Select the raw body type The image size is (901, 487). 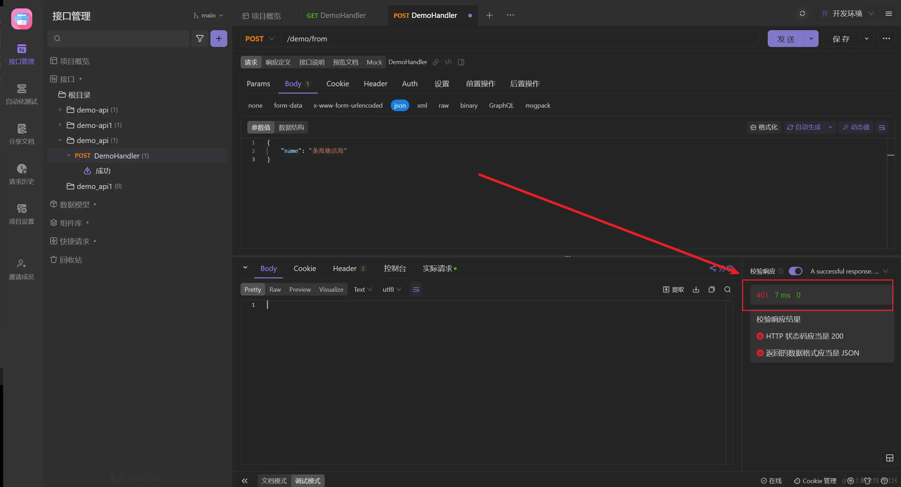(x=444, y=106)
